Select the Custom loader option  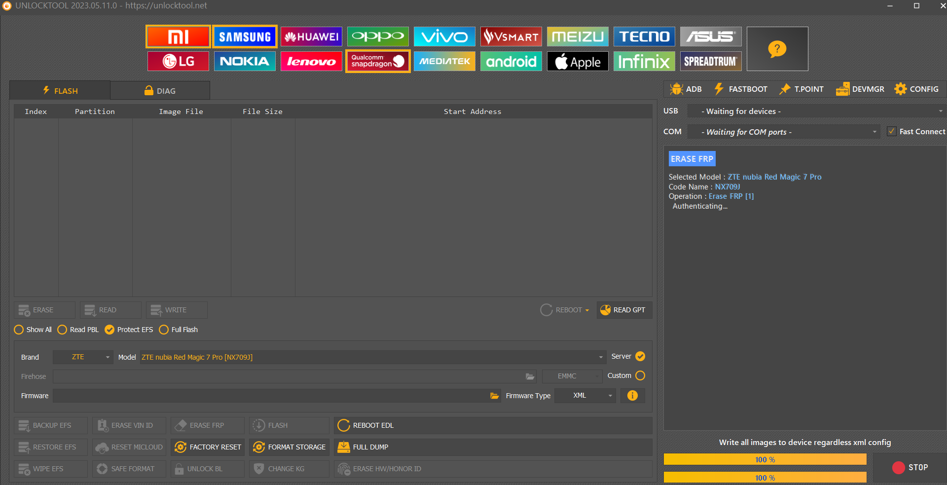640,375
